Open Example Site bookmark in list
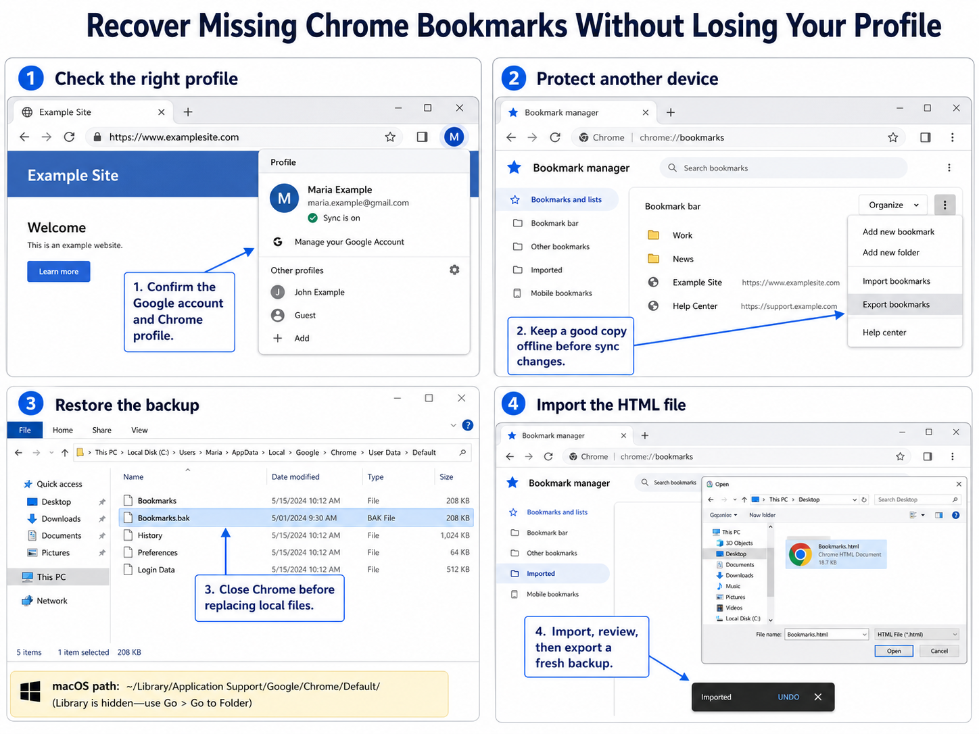Screen dimensions: 979x734 coord(742,283)
